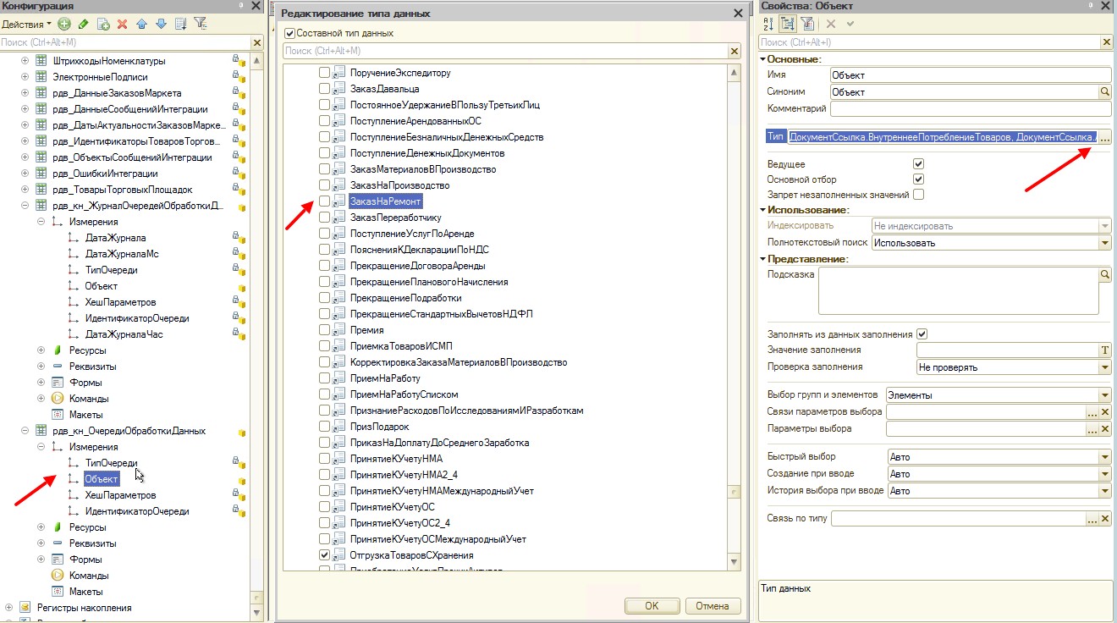This screenshot has height=623, width=1117.
Task: Click the T button for Значение заполнения
Action: [1104, 350]
